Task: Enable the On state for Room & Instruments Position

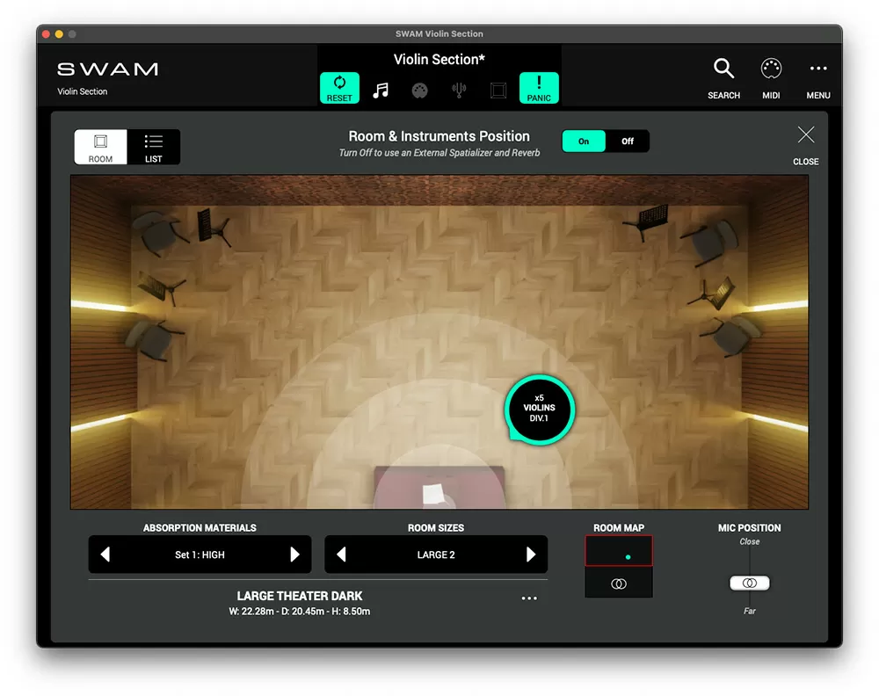Action: click(584, 141)
